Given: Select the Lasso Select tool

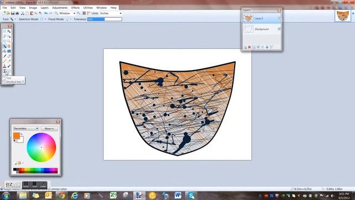Looking at the screenshot, I should coord(4,36).
